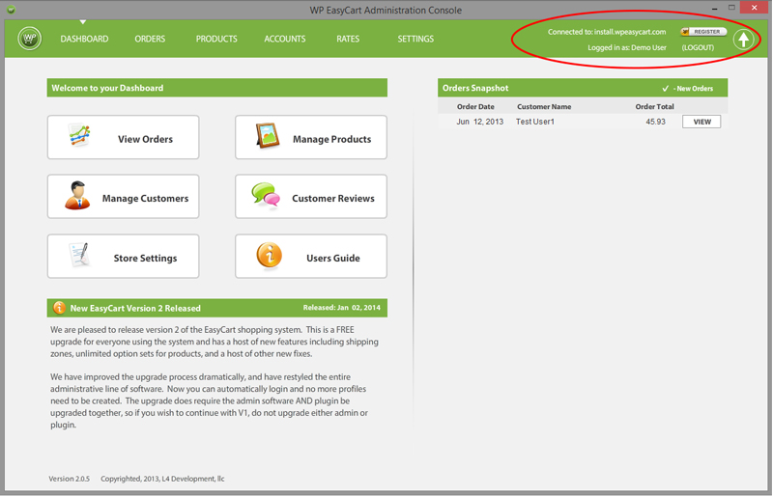
Task: Click the Manage Products picture frame icon
Action: tap(268, 135)
